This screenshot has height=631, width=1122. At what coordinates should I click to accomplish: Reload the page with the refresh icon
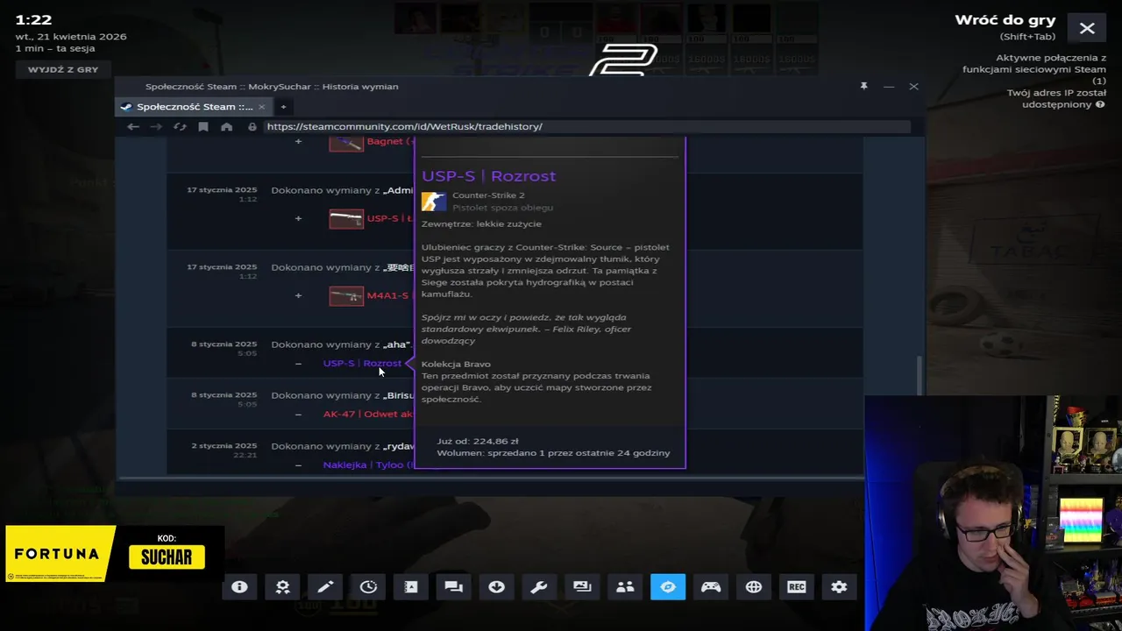click(180, 126)
